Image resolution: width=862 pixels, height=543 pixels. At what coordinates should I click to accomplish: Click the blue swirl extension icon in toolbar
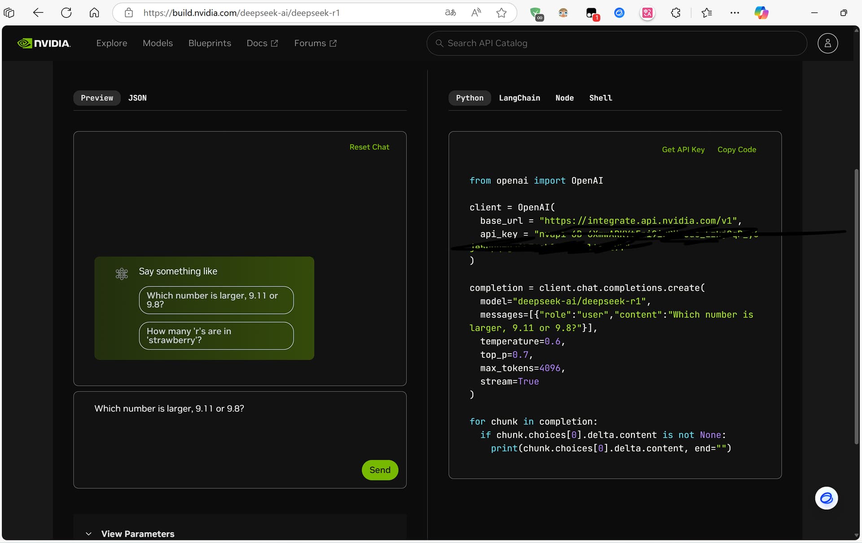point(619,13)
